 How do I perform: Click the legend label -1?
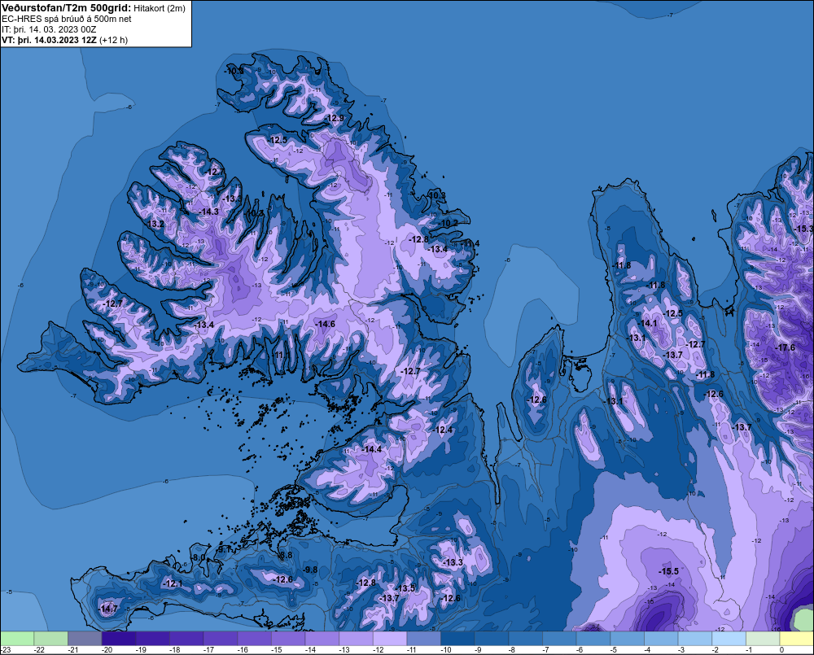tap(751, 650)
